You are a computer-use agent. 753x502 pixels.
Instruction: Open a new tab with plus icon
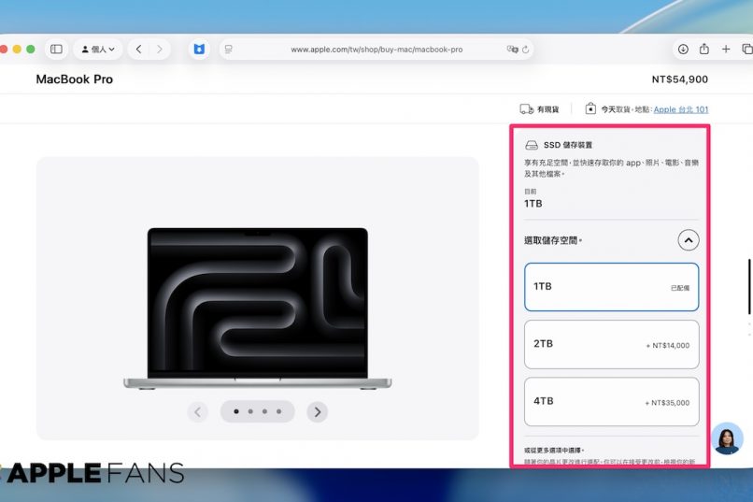coord(726,50)
